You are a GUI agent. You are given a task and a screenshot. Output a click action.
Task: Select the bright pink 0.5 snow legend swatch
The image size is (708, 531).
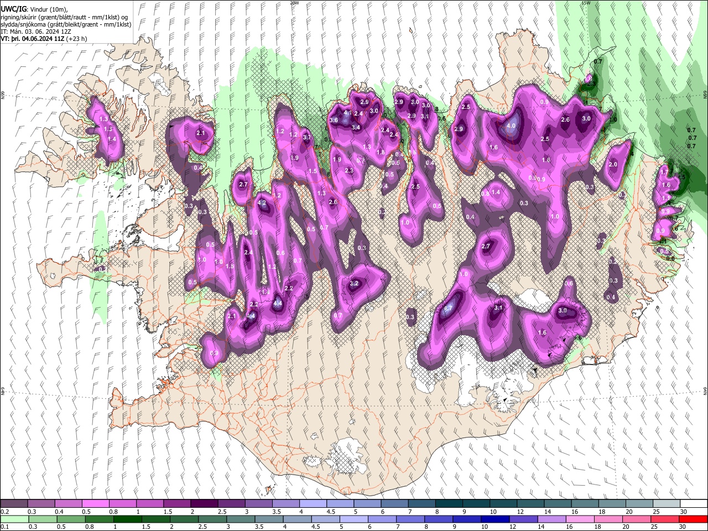[96, 504]
